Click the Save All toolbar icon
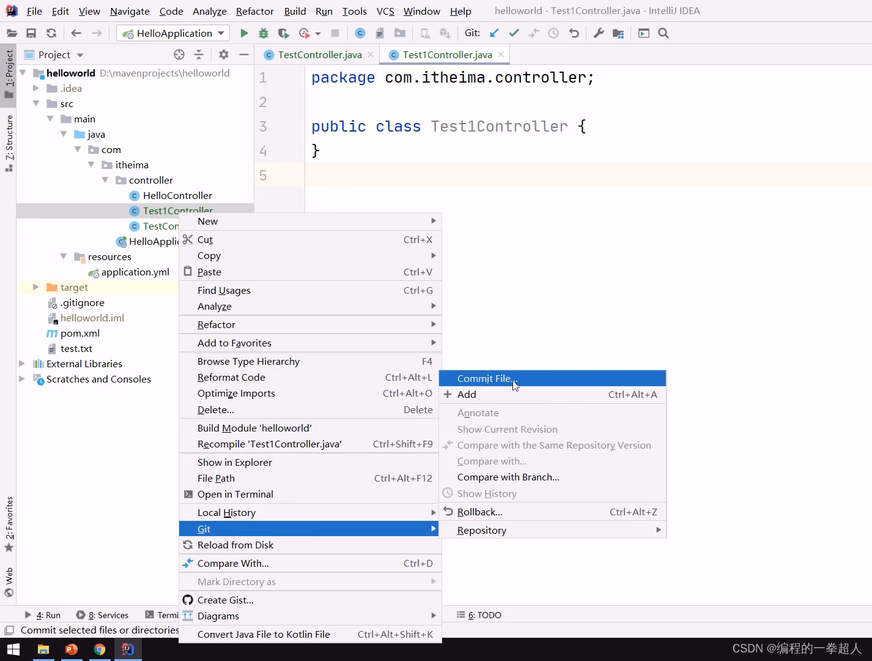Viewport: 872px width, 661px height. [31, 33]
